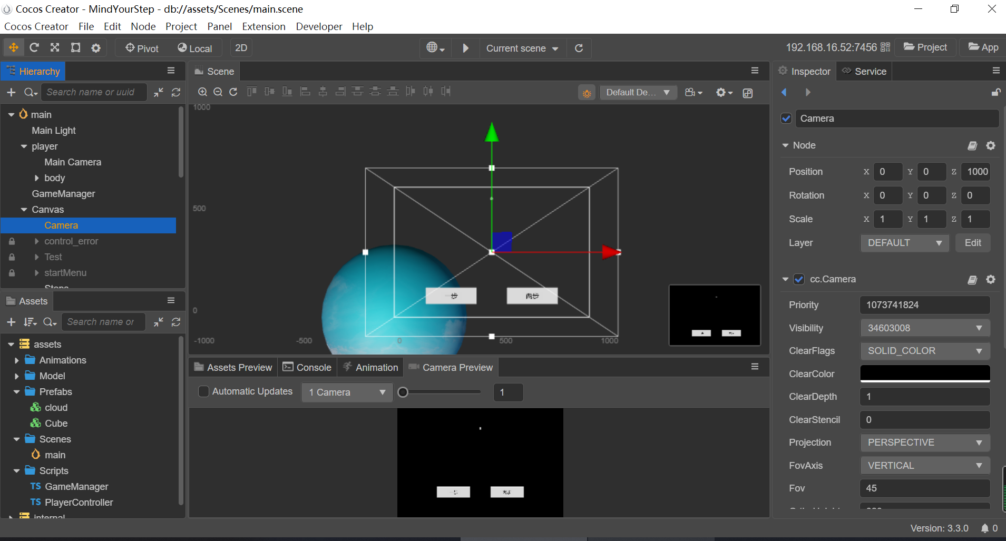Open the App folder button
The width and height of the screenshot is (1006, 541).
(x=983, y=47)
